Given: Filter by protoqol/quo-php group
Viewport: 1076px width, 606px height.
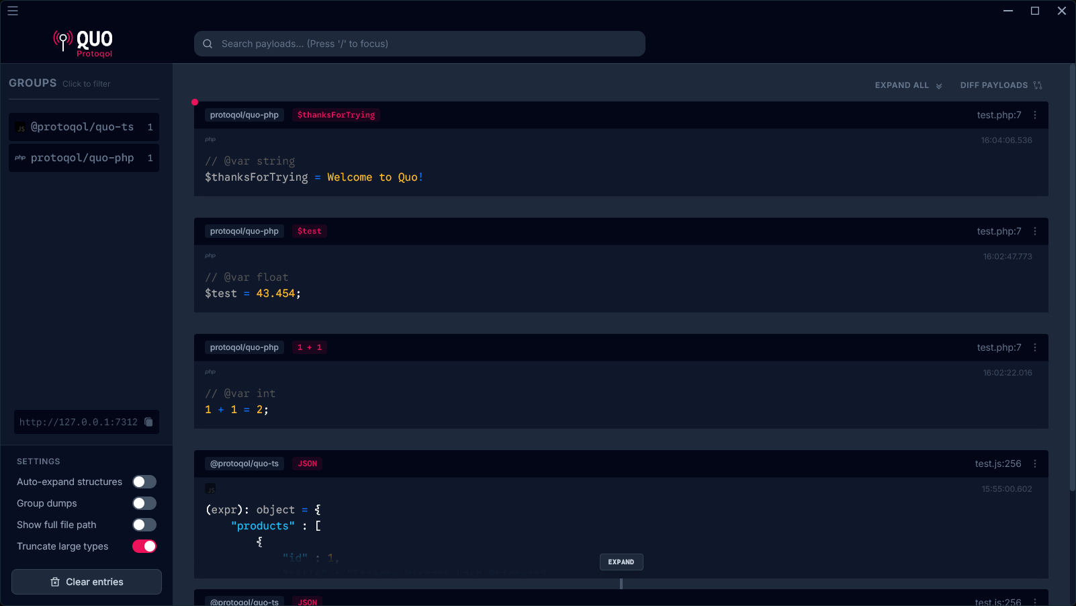Looking at the screenshot, I should [x=84, y=158].
